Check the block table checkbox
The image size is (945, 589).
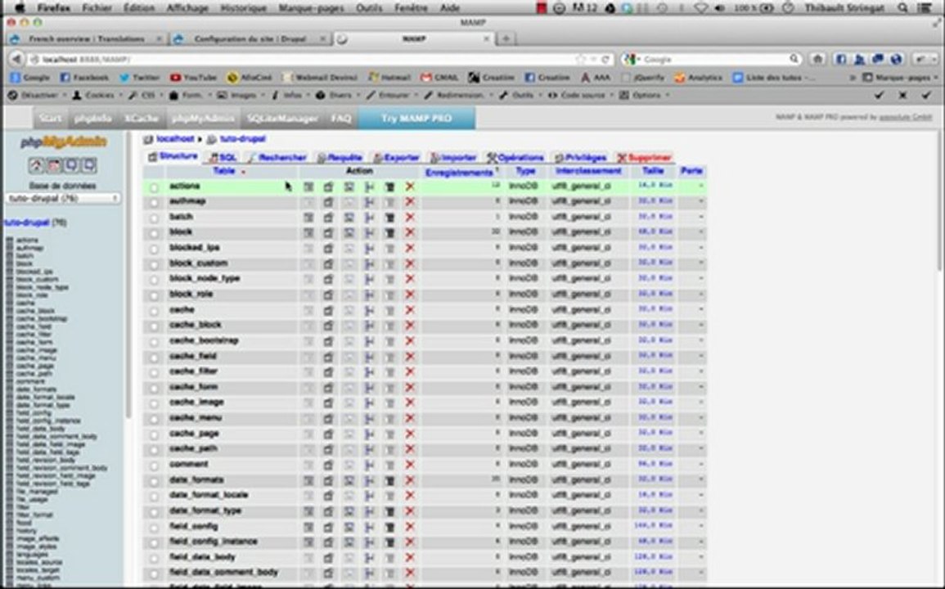(x=155, y=233)
